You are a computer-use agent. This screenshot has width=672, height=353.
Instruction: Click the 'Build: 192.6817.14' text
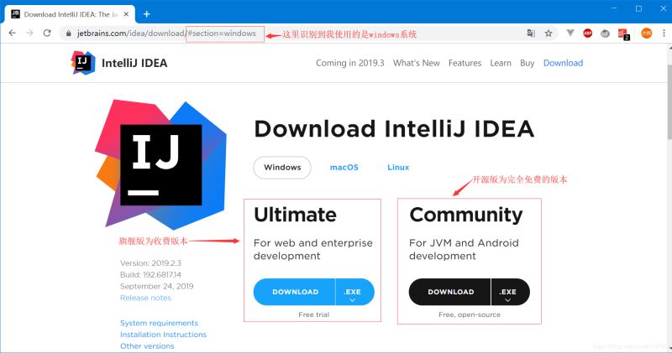tap(150, 275)
